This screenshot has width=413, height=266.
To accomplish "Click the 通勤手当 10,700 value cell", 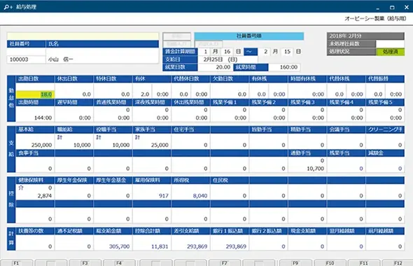I will (307, 168).
